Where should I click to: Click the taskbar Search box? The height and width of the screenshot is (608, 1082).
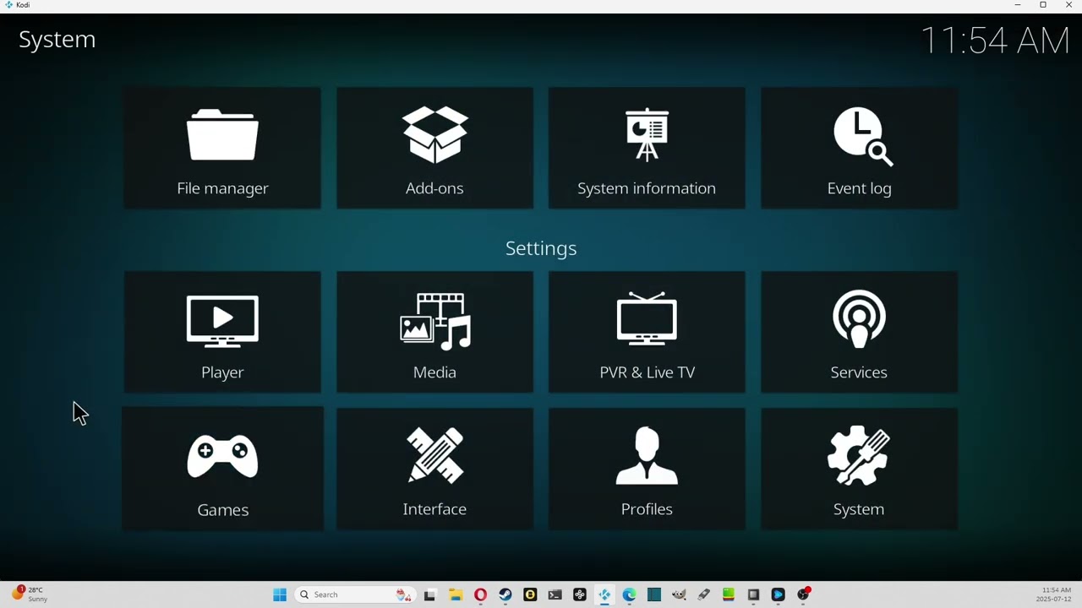pos(356,594)
